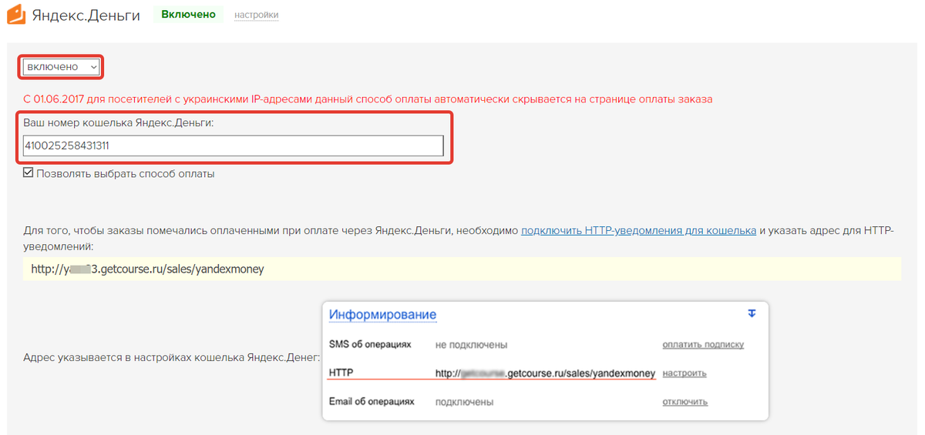Click the 'Информирование' heading link
Screen dimensions: 925x435
[x=382, y=315]
